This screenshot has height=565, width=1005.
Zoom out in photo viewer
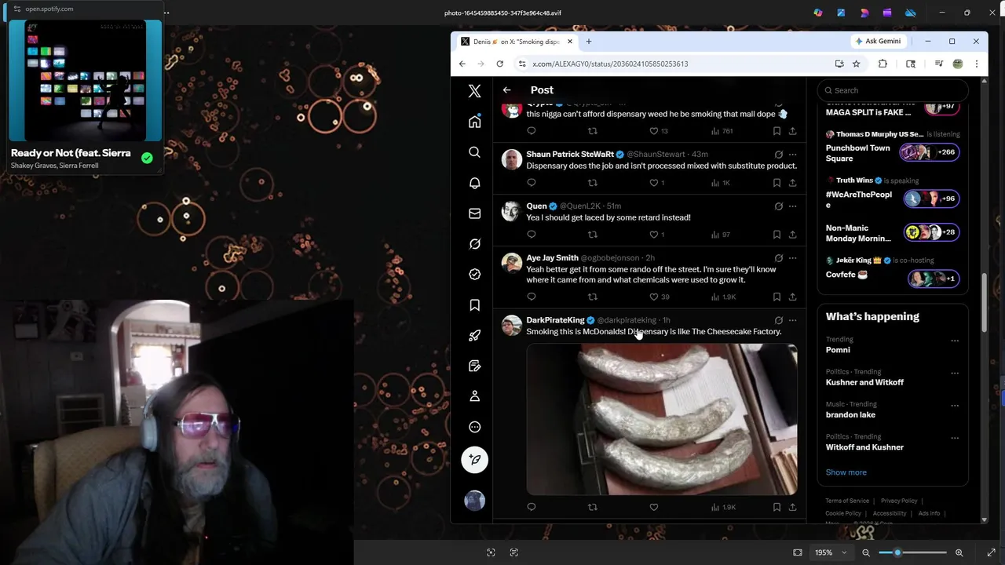pyautogui.click(x=866, y=552)
